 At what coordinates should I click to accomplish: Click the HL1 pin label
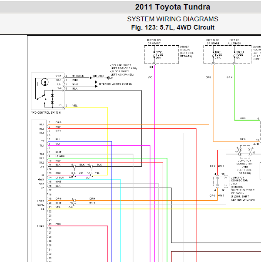tap(42, 123)
